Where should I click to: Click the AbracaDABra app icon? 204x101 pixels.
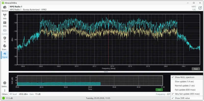point(3,3)
